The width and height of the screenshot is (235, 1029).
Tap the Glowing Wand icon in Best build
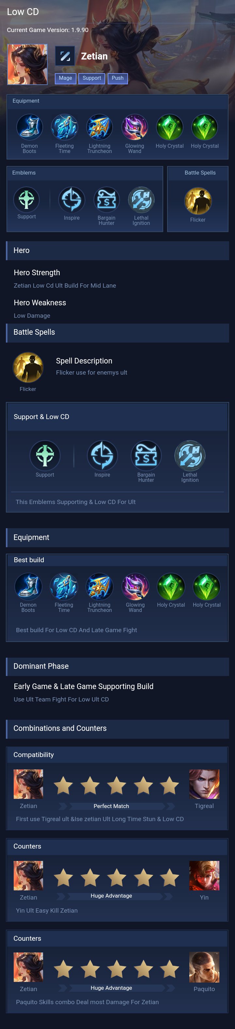135,586
